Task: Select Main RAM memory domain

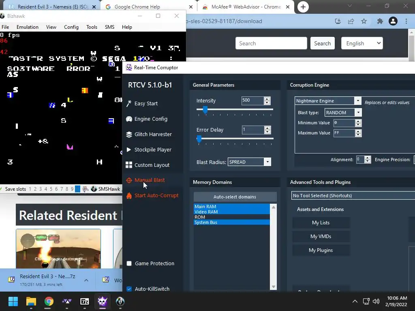Action: 231,207
